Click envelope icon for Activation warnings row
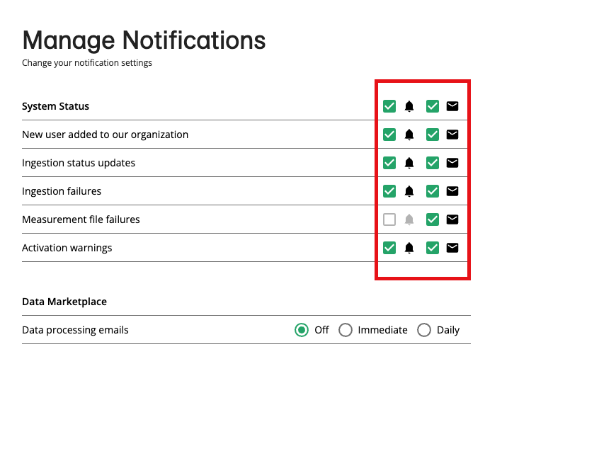Screen dimensions: 599x468 452,248
